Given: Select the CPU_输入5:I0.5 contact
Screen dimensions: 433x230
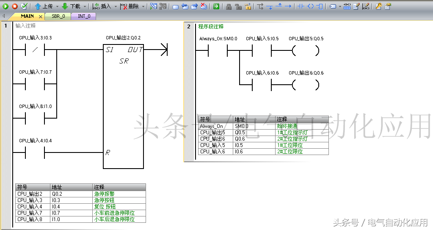Looking at the screenshot, I should click(x=262, y=51).
